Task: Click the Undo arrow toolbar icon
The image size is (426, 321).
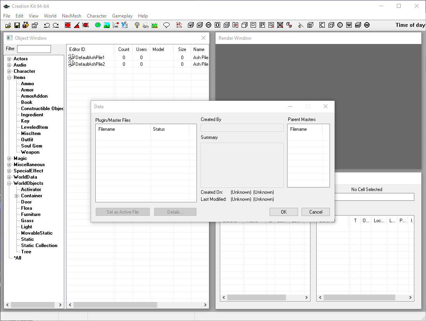Action: 47,25
